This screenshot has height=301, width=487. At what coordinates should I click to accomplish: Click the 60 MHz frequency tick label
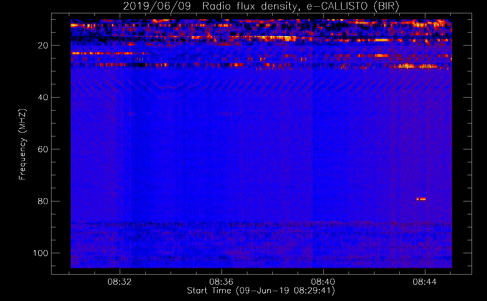(x=43, y=149)
